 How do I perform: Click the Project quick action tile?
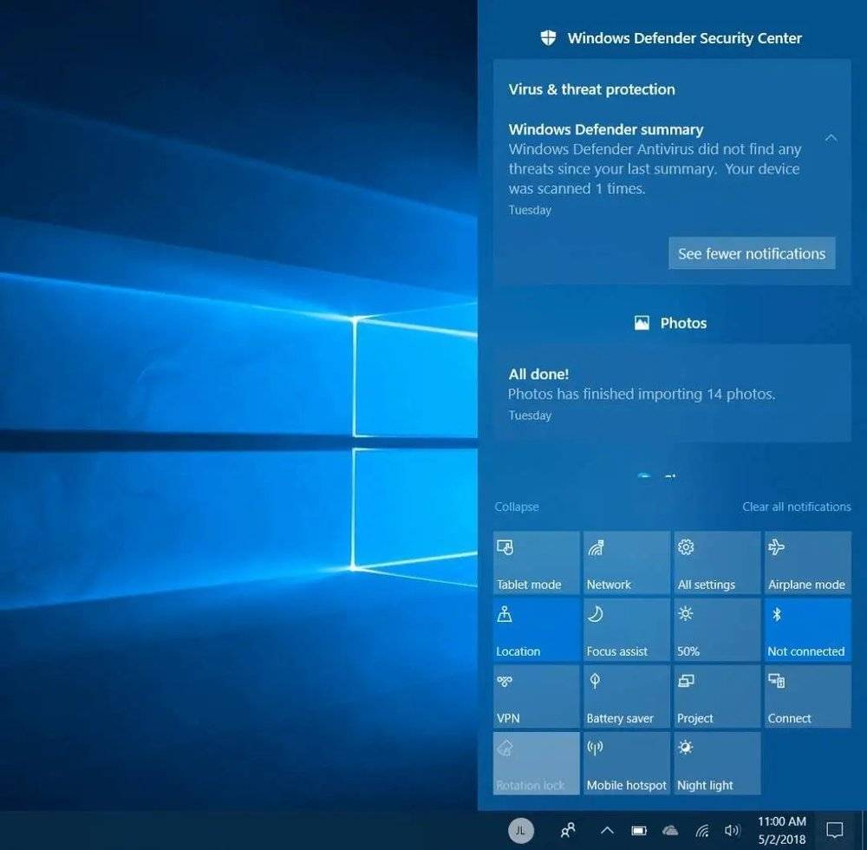(x=716, y=696)
